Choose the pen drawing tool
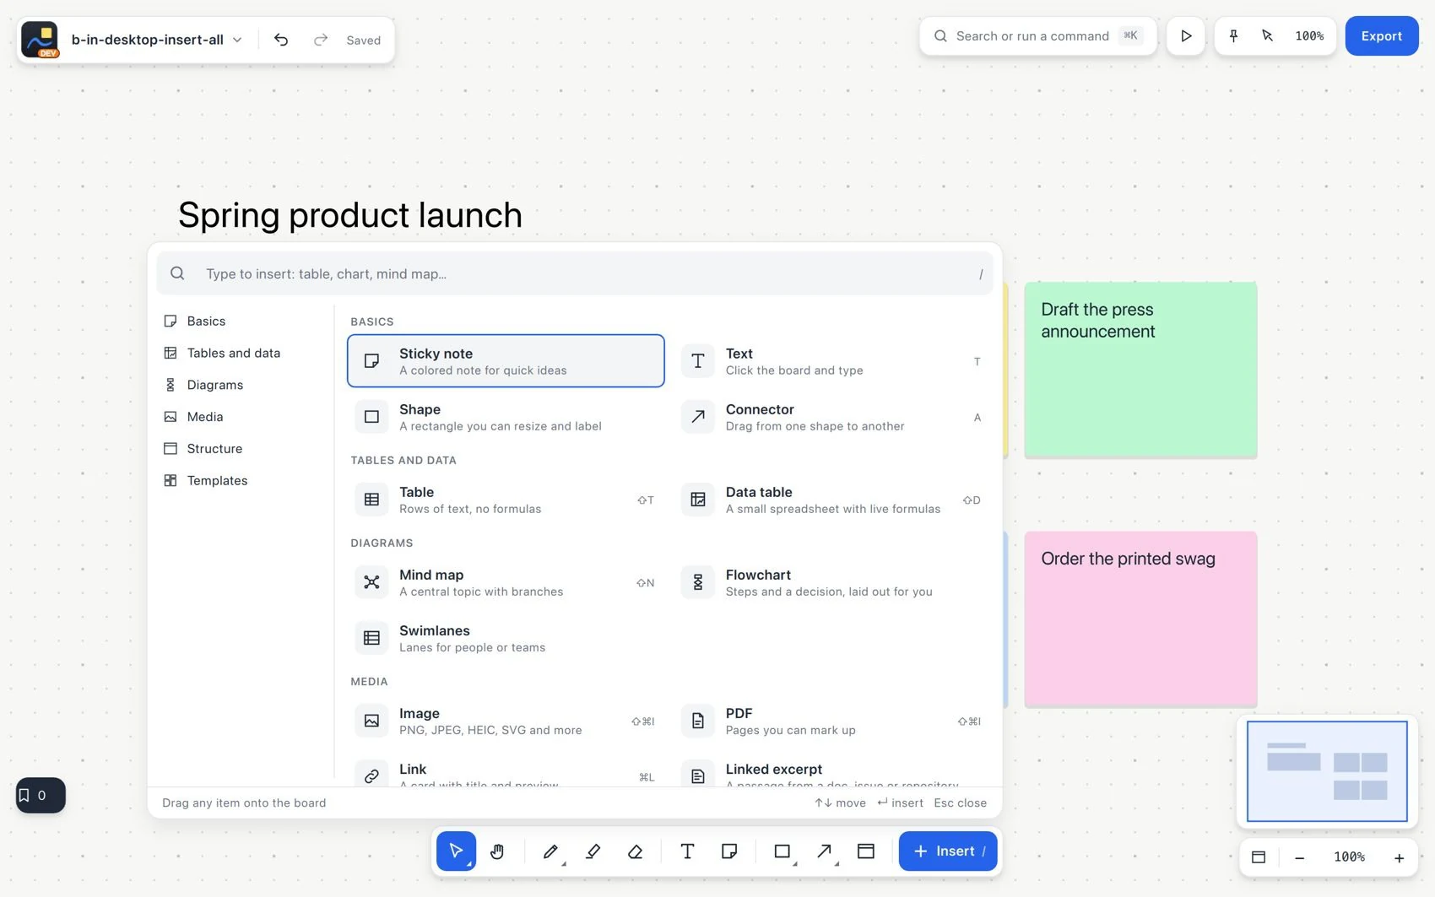The width and height of the screenshot is (1435, 897). tap(550, 851)
